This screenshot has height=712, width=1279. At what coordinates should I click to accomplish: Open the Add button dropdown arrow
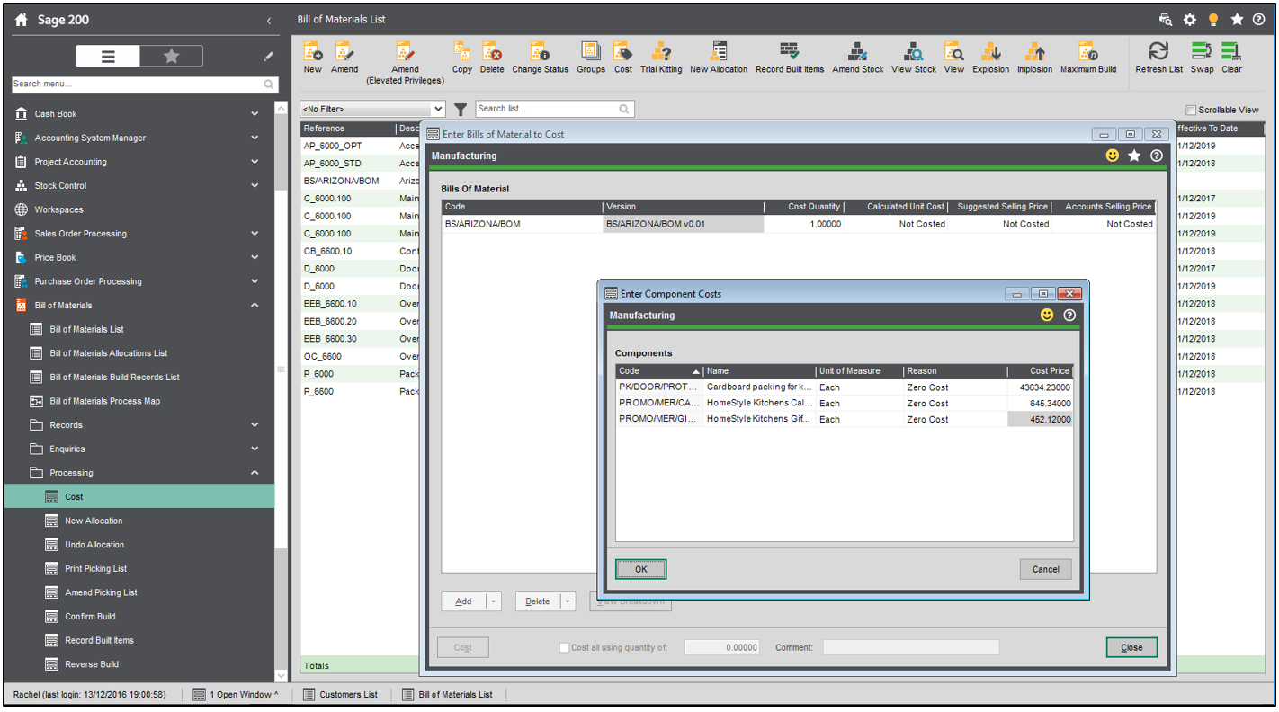pos(493,601)
